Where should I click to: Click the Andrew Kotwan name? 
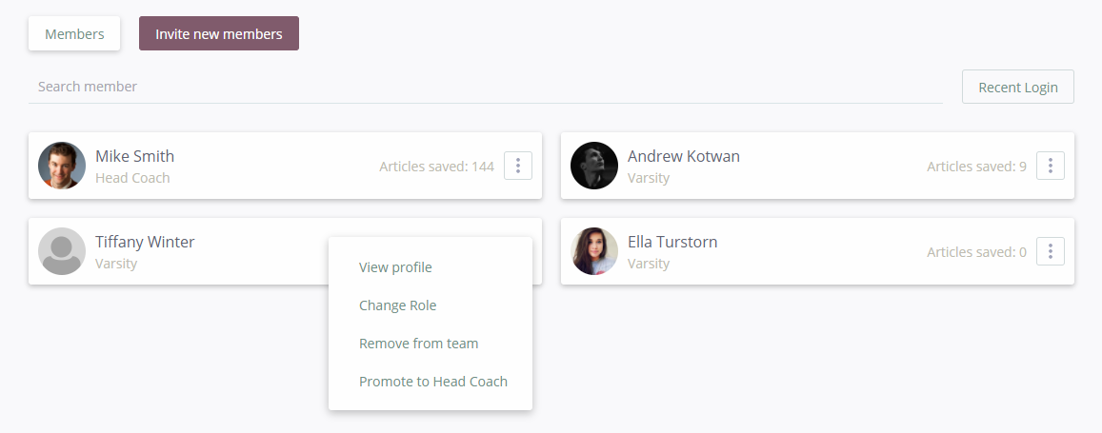coord(683,156)
